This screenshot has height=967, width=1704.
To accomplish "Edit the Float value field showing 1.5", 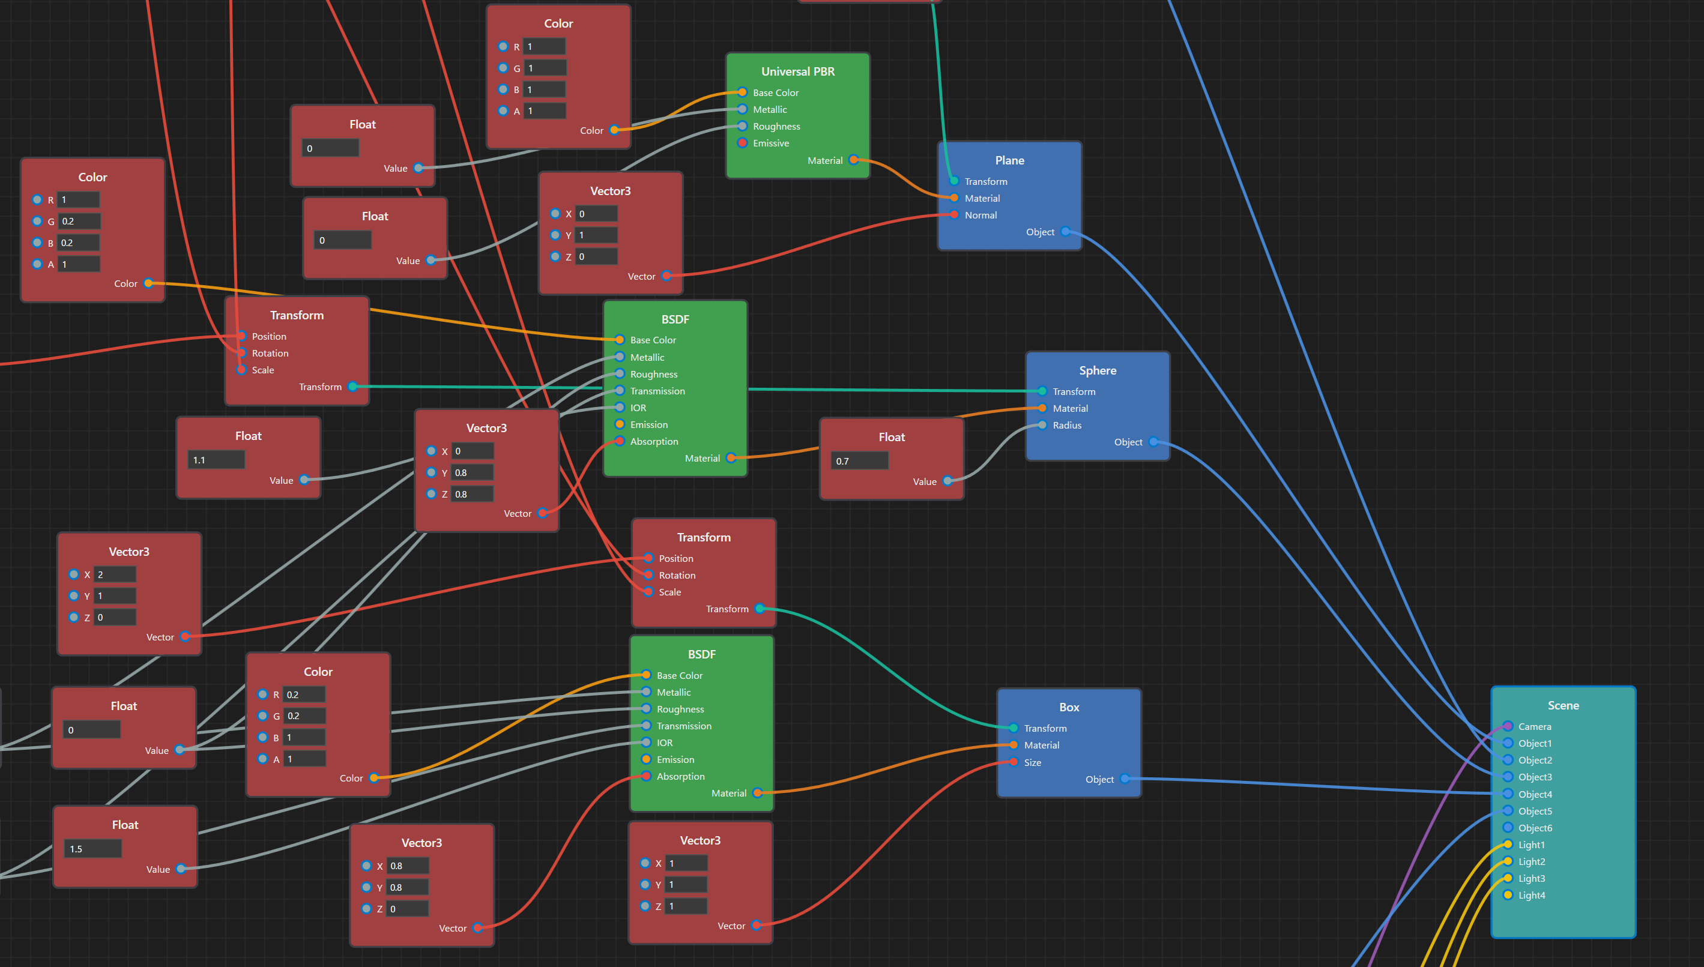I will (93, 849).
